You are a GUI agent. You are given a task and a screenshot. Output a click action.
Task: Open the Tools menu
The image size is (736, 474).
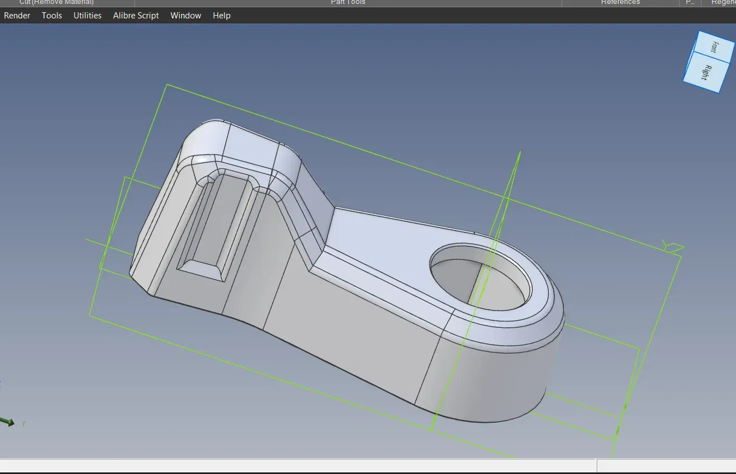(x=52, y=16)
